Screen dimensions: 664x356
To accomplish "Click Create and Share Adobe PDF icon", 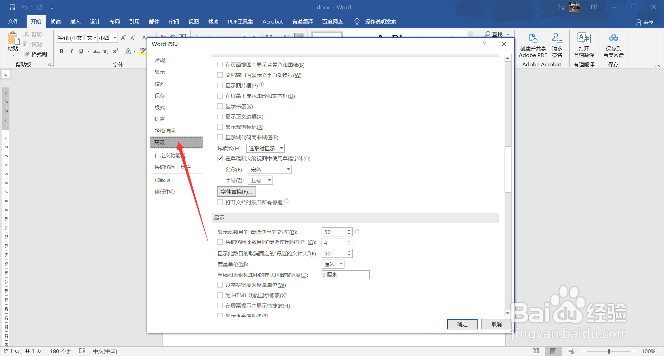I will coord(533,38).
